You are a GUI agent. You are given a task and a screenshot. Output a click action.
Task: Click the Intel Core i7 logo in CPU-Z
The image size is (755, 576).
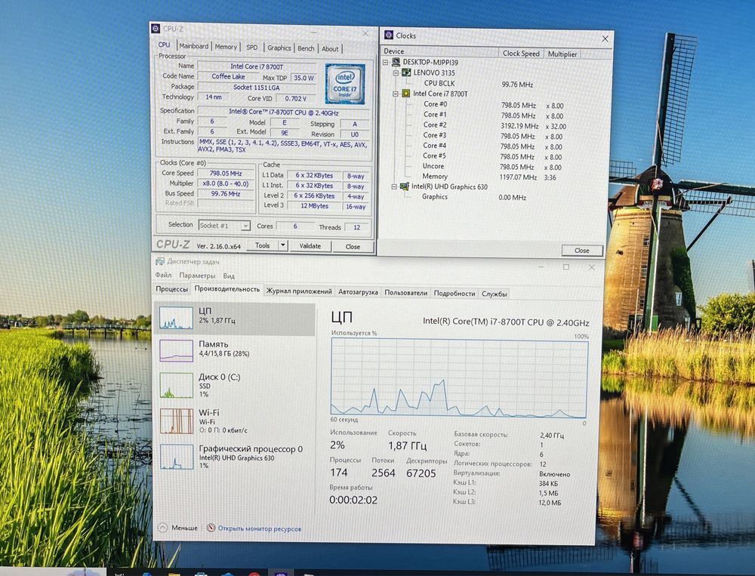(x=345, y=84)
